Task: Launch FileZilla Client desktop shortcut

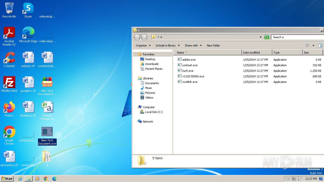Action: pyautogui.click(x=9, y=84)
